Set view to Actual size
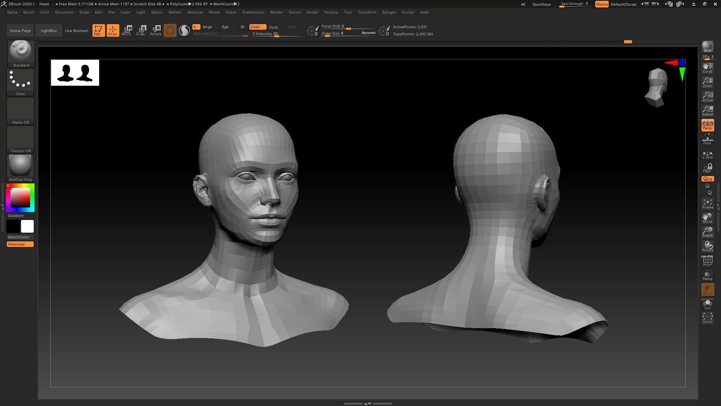 click(x=707, y=97)
